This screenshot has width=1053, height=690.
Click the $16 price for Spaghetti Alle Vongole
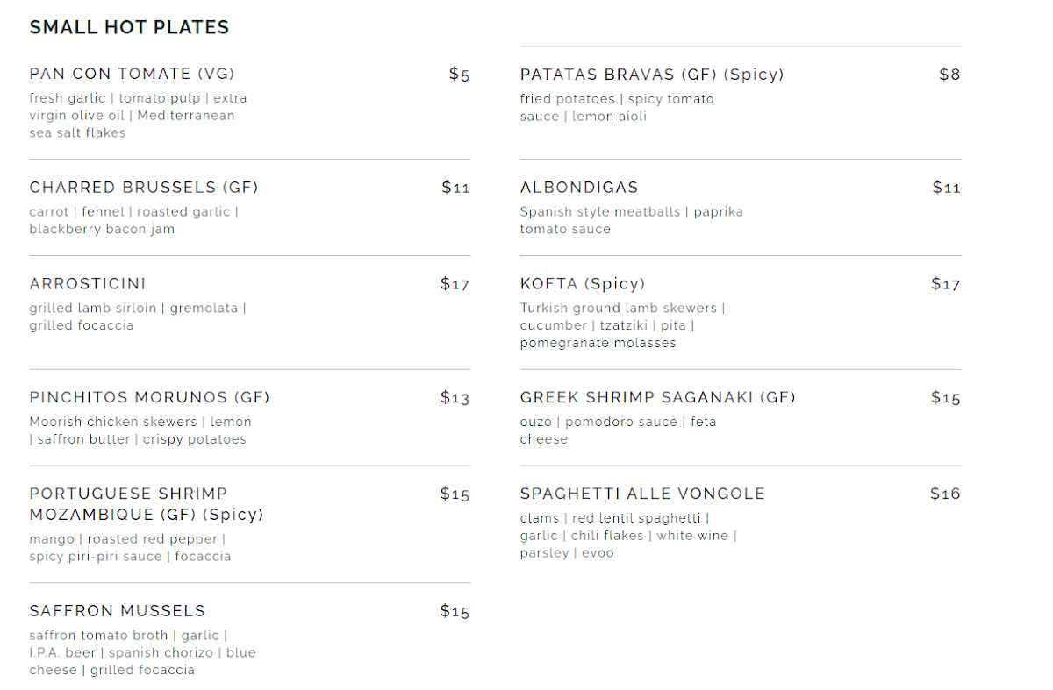coord(946,494)
